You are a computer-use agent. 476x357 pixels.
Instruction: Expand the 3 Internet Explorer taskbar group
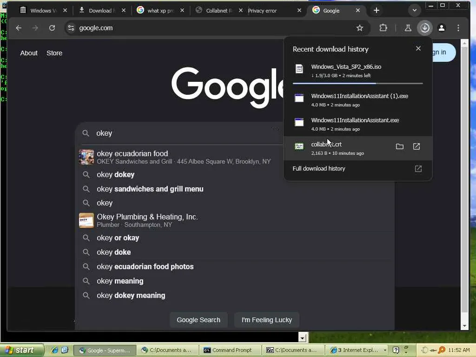coord(358,350)
